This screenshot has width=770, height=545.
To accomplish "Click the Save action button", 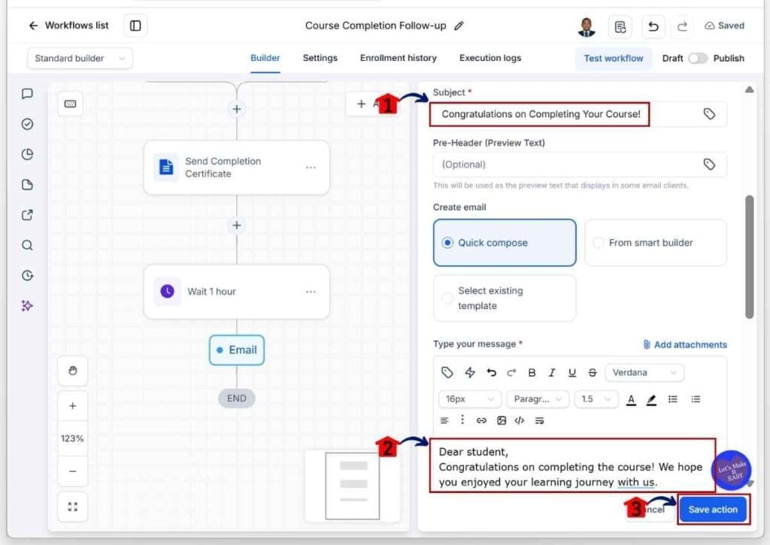I will point(713,510).
